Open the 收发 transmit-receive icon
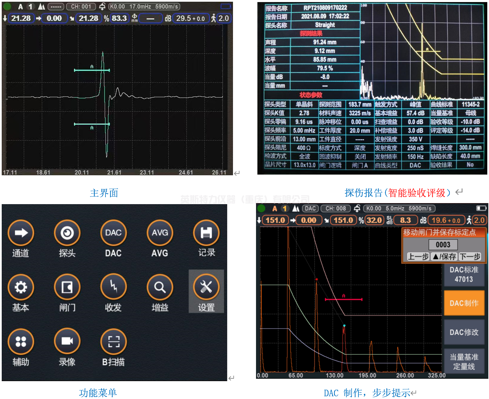The image size is (489, 399). 113,287
